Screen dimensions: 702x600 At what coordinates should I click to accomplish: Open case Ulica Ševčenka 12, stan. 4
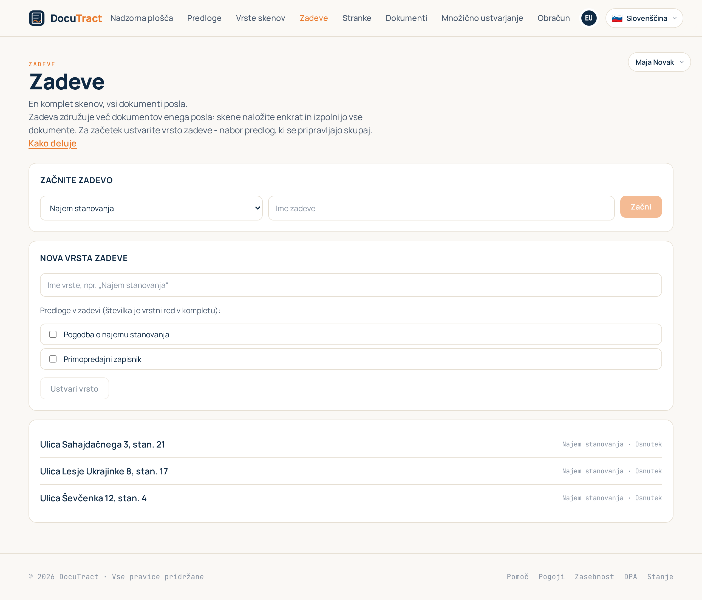93,498
